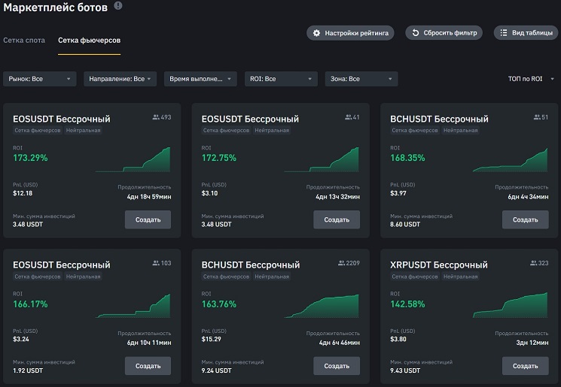This screenshot has width=561, height=387.
Task: Open the ROI: Все dropdown
Action: (279, 79)
